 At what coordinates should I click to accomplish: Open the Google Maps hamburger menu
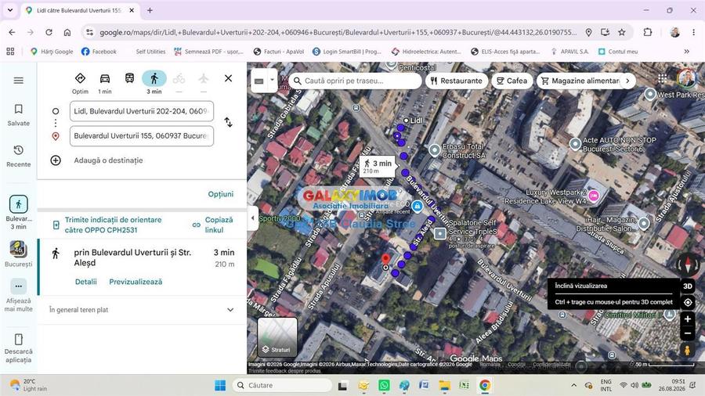click(19, 81)
